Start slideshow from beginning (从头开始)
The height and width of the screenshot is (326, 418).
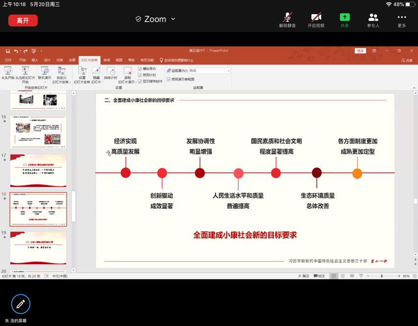click(8, 74)
